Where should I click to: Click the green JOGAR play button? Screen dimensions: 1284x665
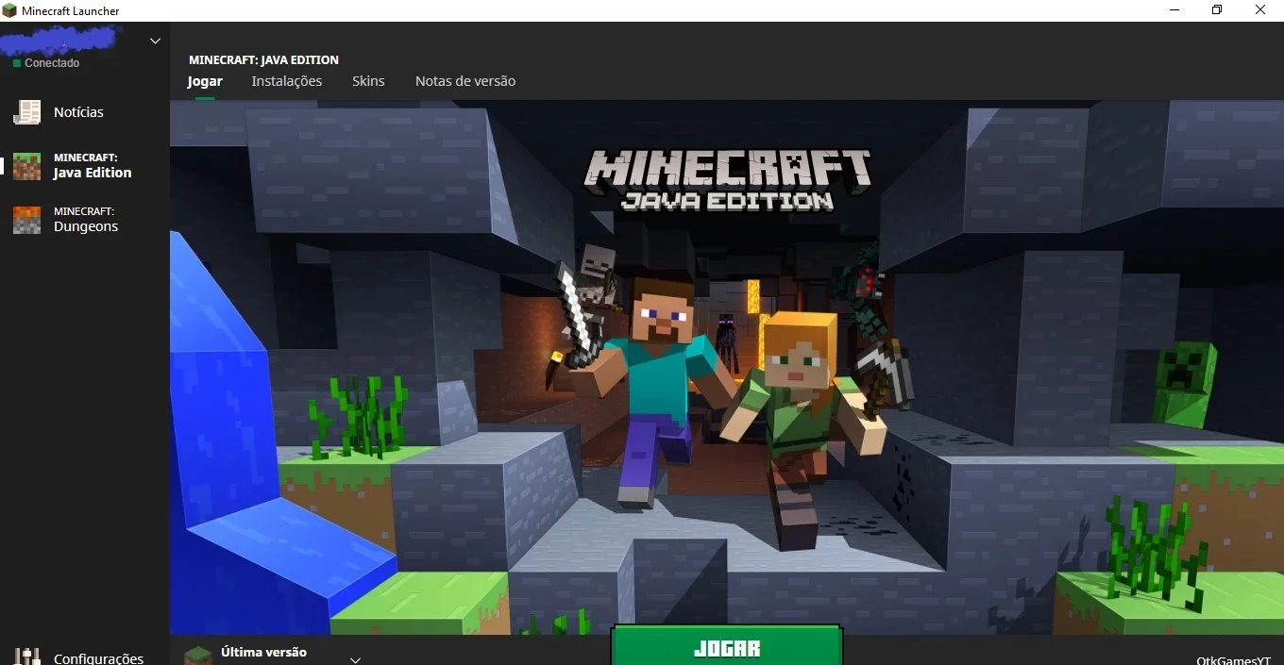tap(727, 647)
